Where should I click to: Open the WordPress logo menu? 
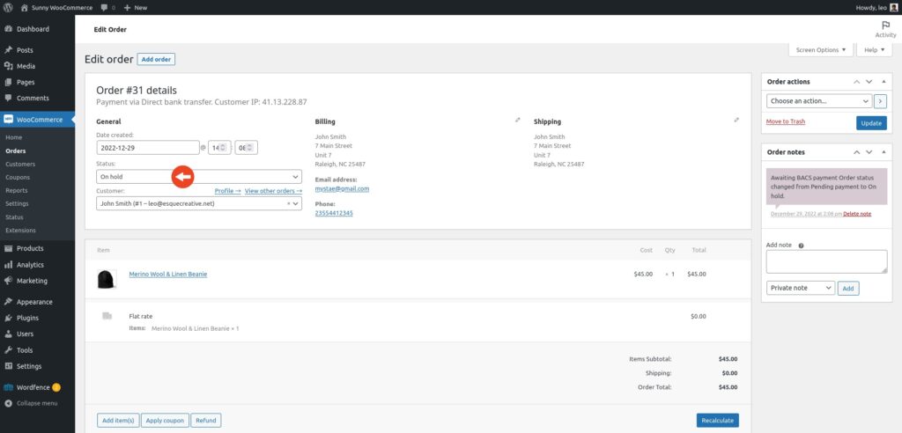8,7
